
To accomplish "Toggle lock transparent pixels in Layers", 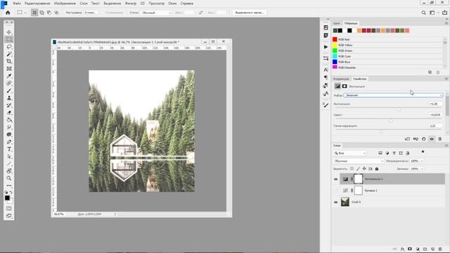I will click(x=352, y=169).
